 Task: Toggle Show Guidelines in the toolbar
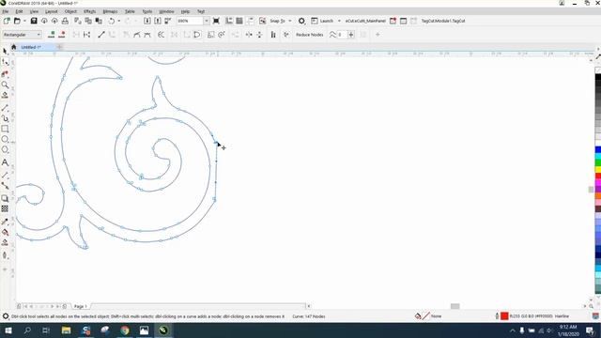[x=250, y=21]
